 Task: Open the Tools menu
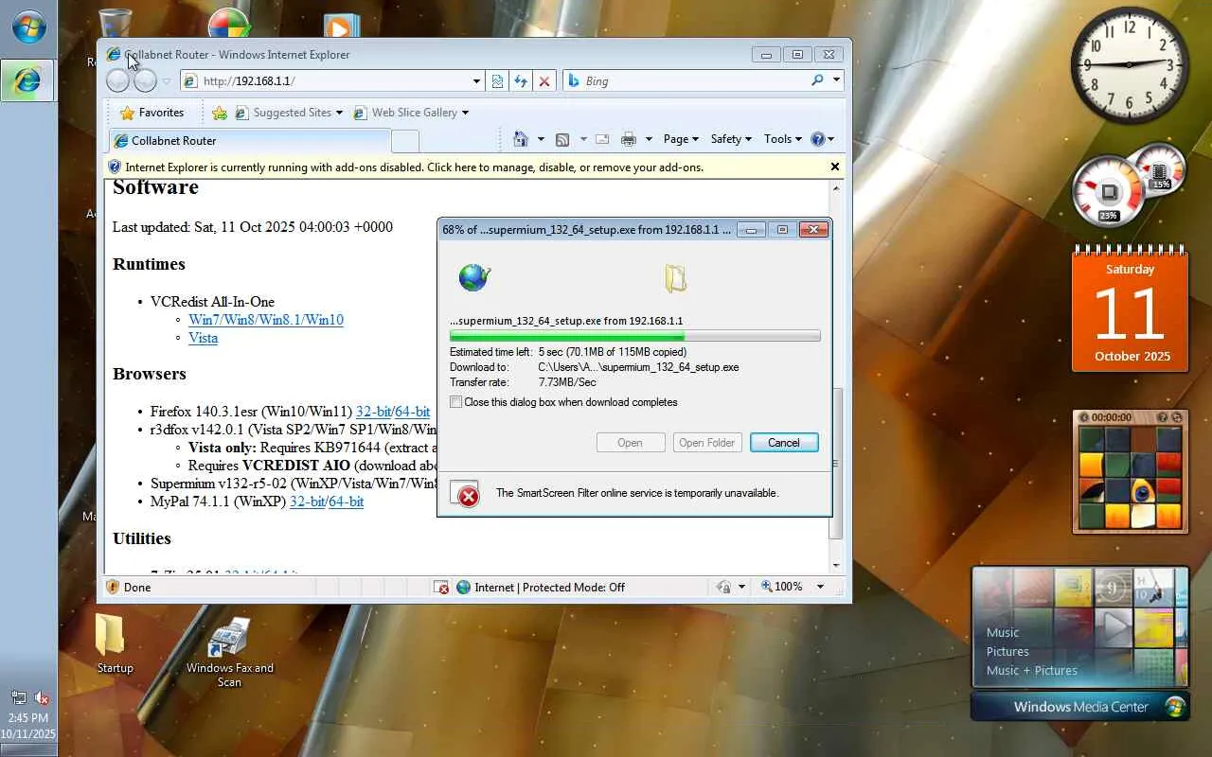[783, 139]
